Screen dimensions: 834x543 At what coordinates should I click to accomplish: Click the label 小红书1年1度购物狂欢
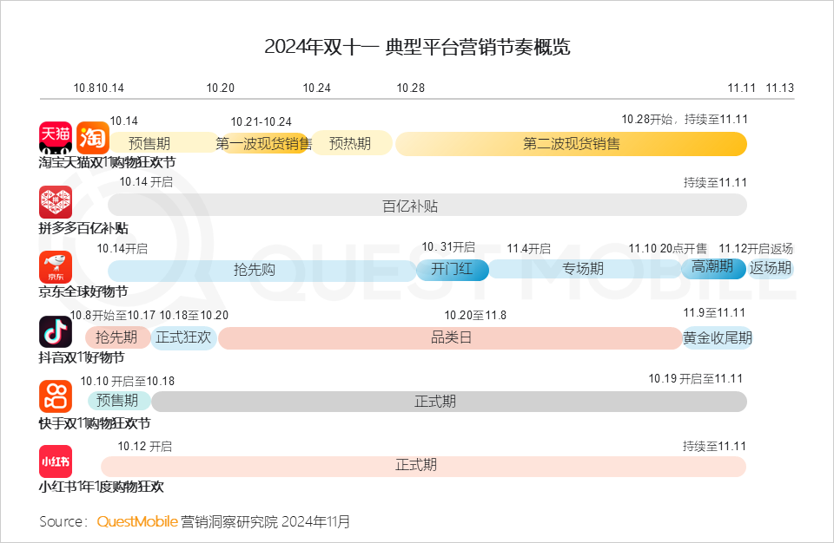[101, 487]
